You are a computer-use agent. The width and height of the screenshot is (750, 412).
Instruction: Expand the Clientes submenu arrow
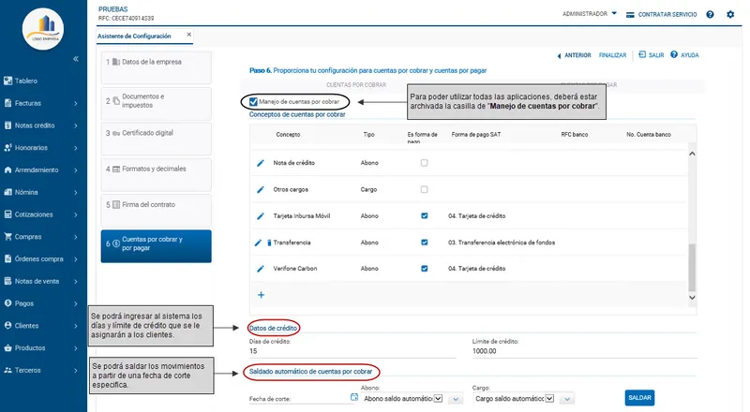pyautogui.click(x=76, y=326)
